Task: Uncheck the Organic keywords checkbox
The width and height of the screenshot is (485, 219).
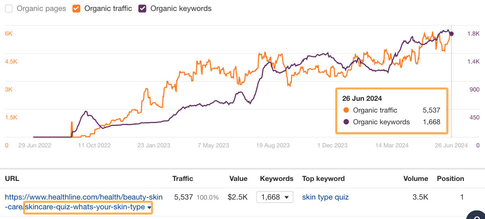Action: click(x=142, y=9)
